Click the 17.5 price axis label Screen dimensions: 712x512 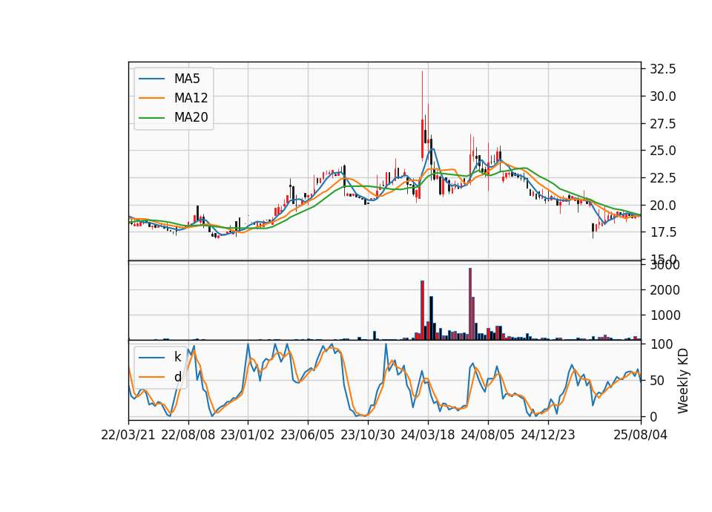(663, 232)
